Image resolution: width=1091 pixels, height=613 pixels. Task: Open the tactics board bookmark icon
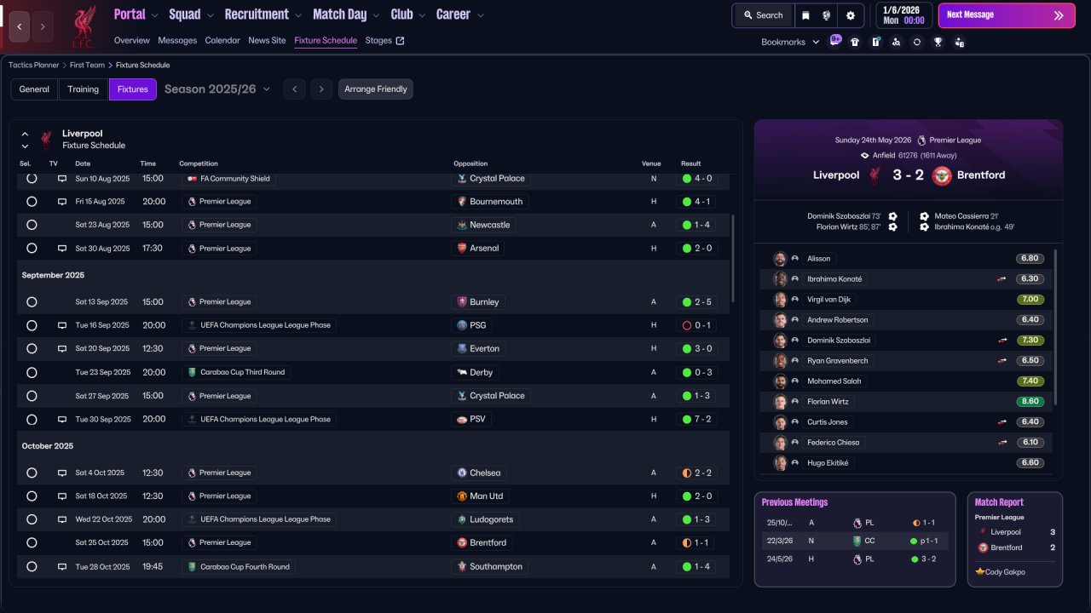point(875,42)
